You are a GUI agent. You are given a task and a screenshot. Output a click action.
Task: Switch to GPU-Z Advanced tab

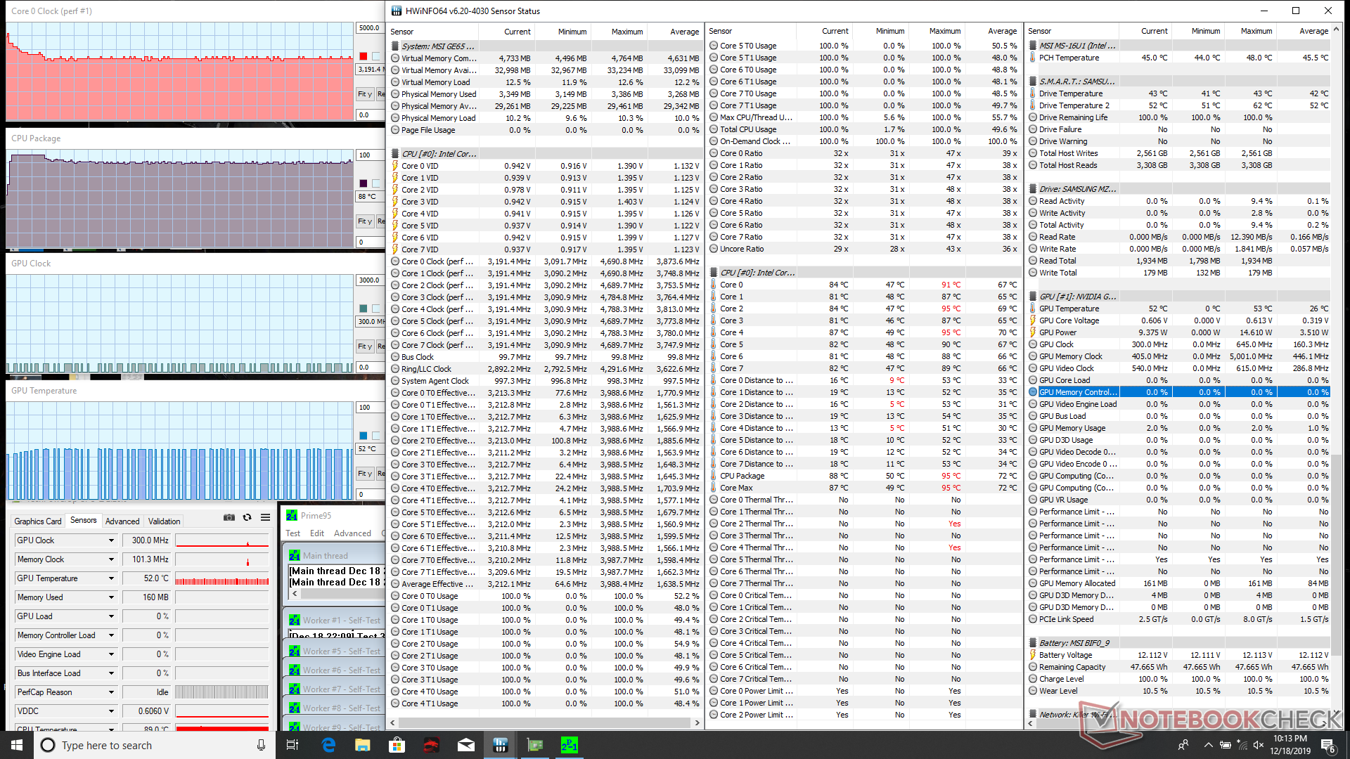coord(122,521)
